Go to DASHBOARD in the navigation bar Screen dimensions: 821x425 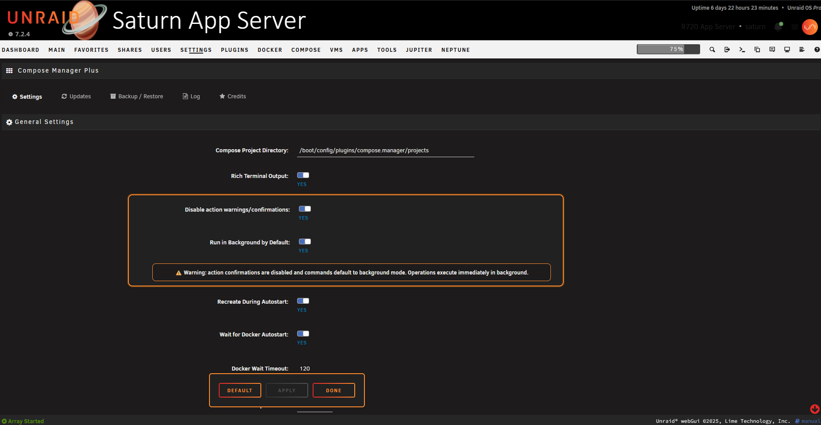20,50
